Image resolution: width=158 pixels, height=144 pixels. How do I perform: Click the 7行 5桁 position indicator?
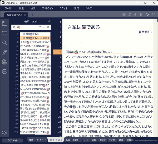[x=12, y=141]
